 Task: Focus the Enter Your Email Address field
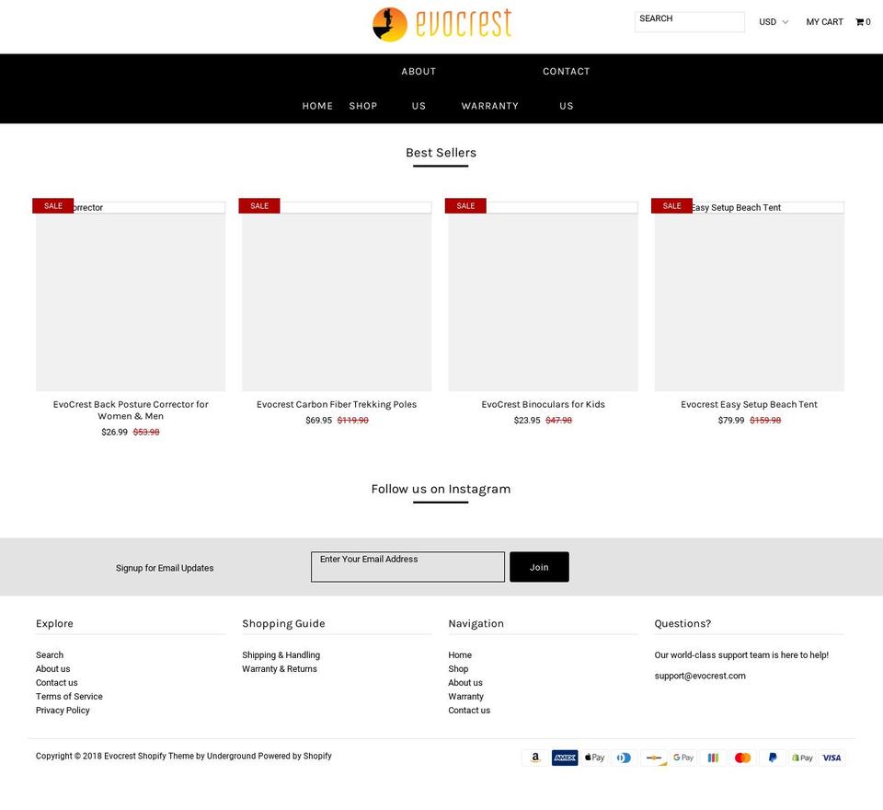coord(407,566)
